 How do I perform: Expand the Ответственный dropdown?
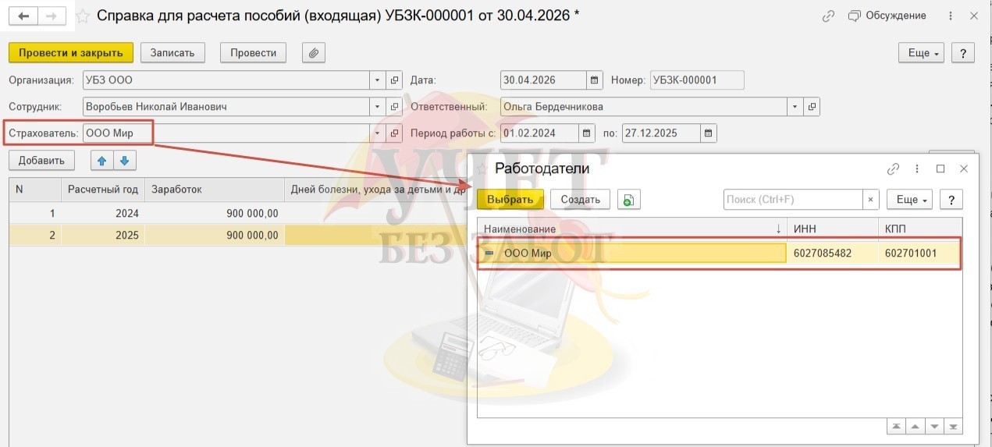point(795,107)
